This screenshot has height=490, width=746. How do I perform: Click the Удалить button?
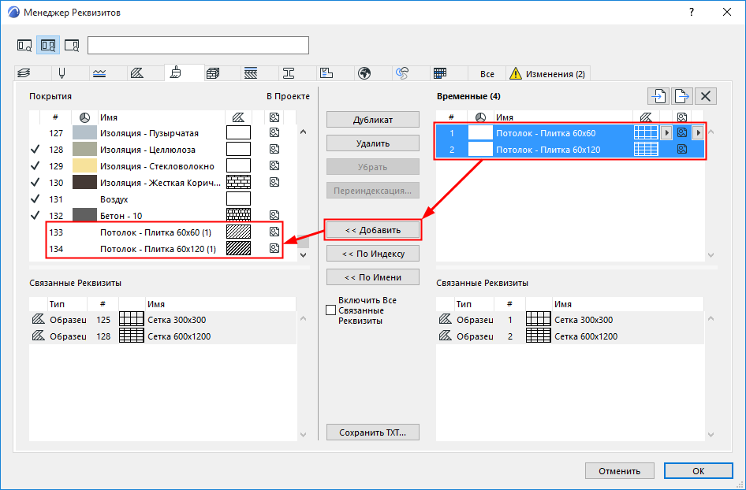tap(373, 143)
